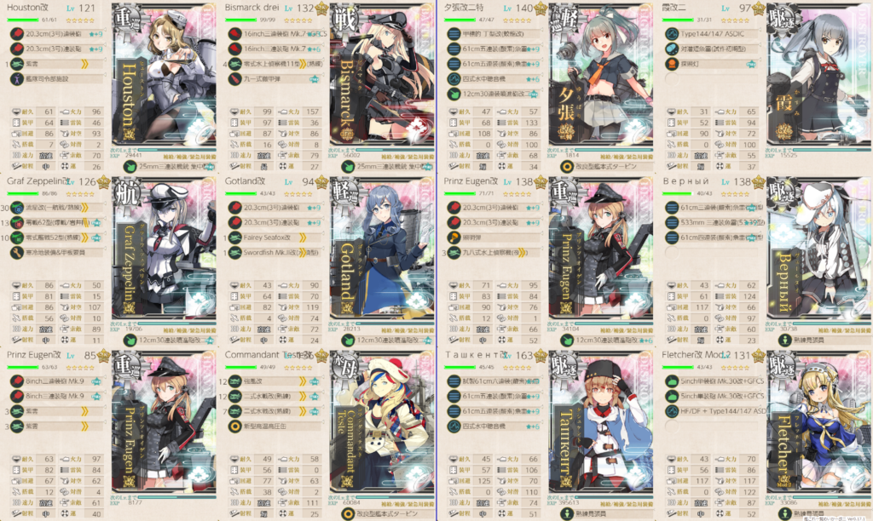Click the Fletcher改 Mod.2 ship name
873x521 pixels.
(696, 355)
